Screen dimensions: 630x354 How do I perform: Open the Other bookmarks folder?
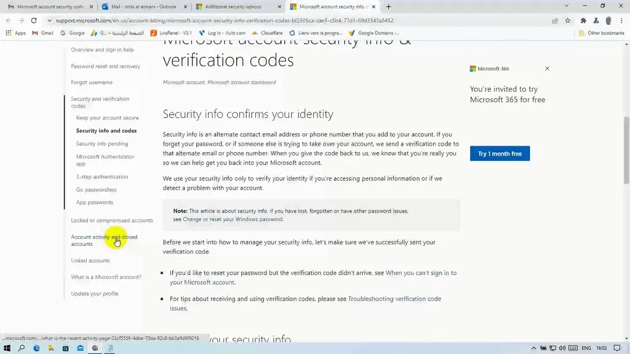coord(602,33)
